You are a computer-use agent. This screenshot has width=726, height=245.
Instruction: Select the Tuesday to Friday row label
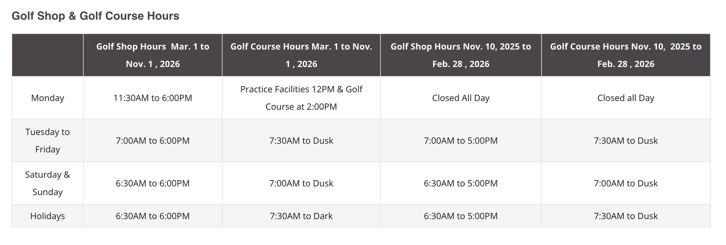tap(48, 140)
